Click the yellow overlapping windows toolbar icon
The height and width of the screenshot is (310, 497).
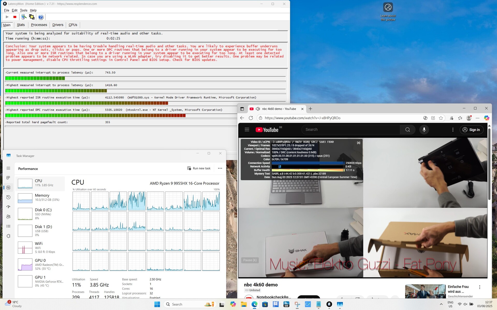point(32,17)
